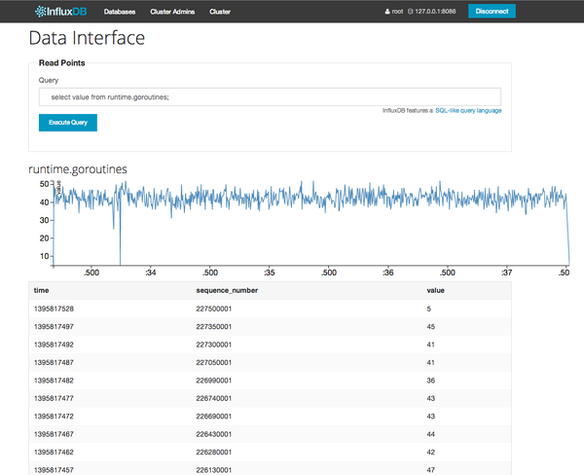Select time cell 1395817487
The width and height of the screenshot is (584, 475).
point(54,362)
